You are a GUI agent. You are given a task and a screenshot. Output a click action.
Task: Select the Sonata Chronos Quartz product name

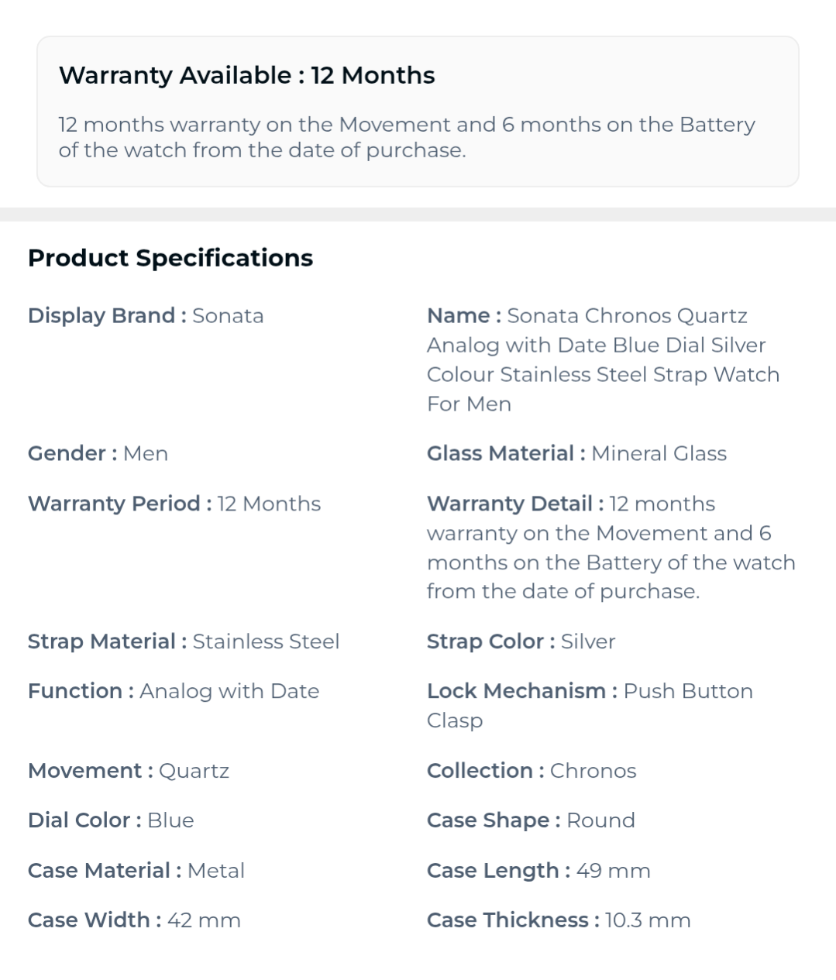pyautogui.click(x=603, y=359)
